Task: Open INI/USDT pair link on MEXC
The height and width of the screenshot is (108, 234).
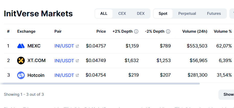Action: coord(64,46)
